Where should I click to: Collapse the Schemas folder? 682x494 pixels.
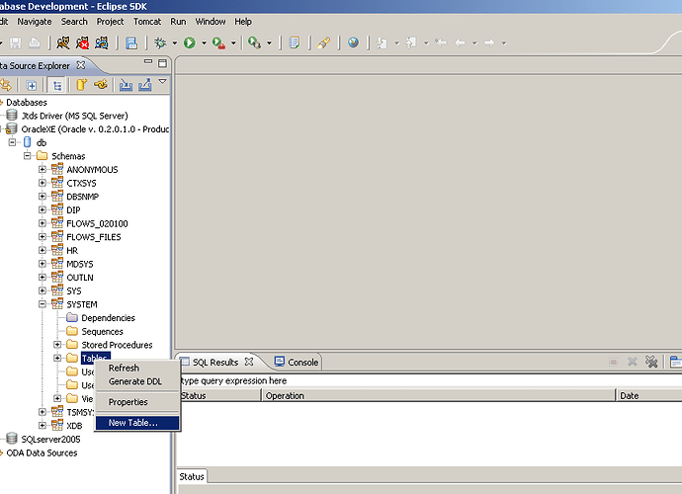tap(28, 155)
